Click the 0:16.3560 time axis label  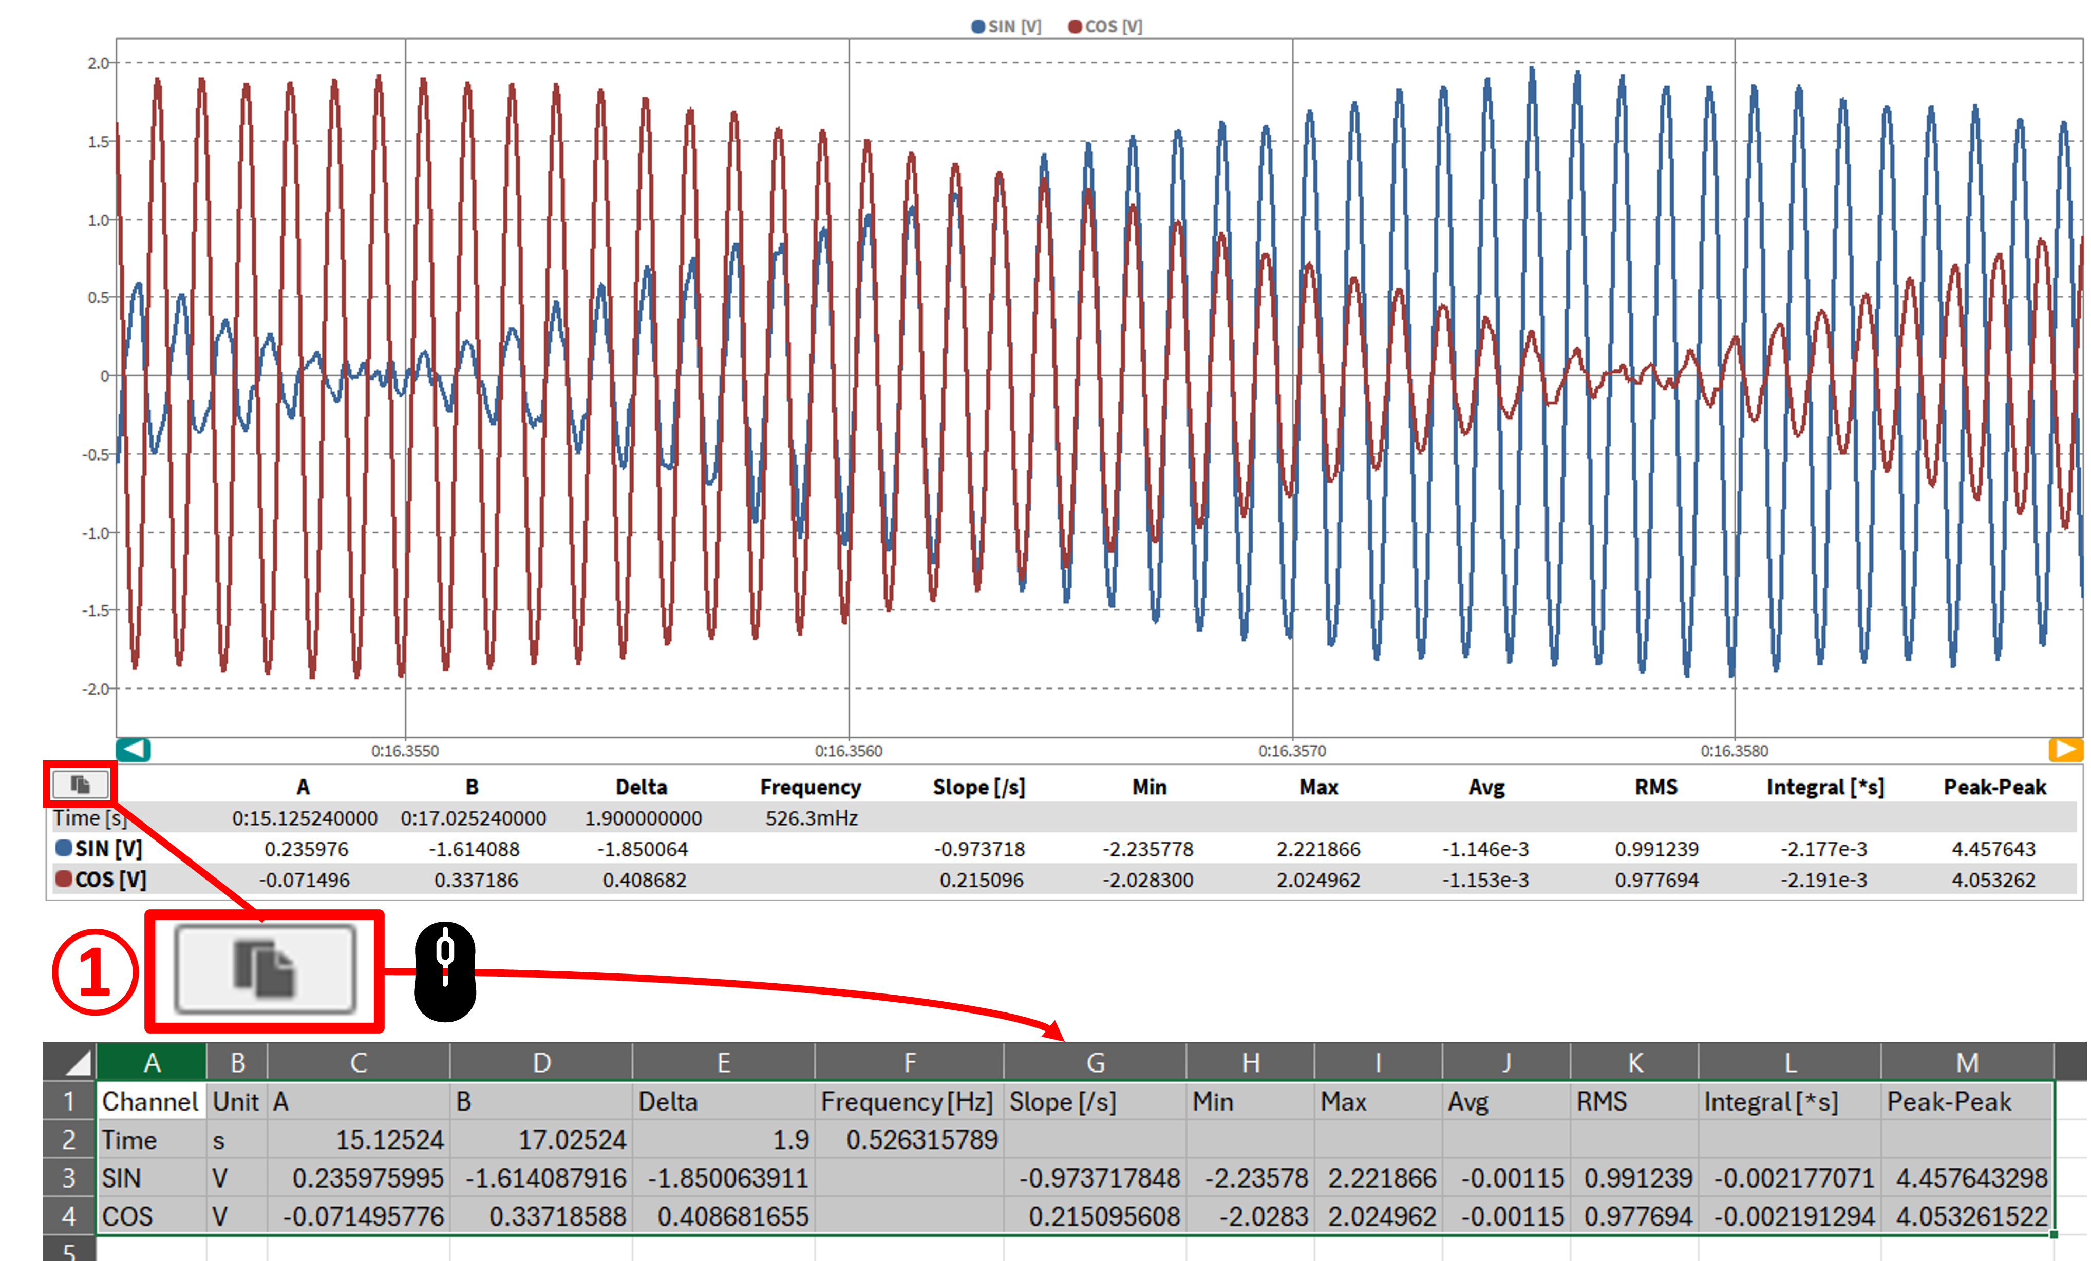[x=849, y=751]
